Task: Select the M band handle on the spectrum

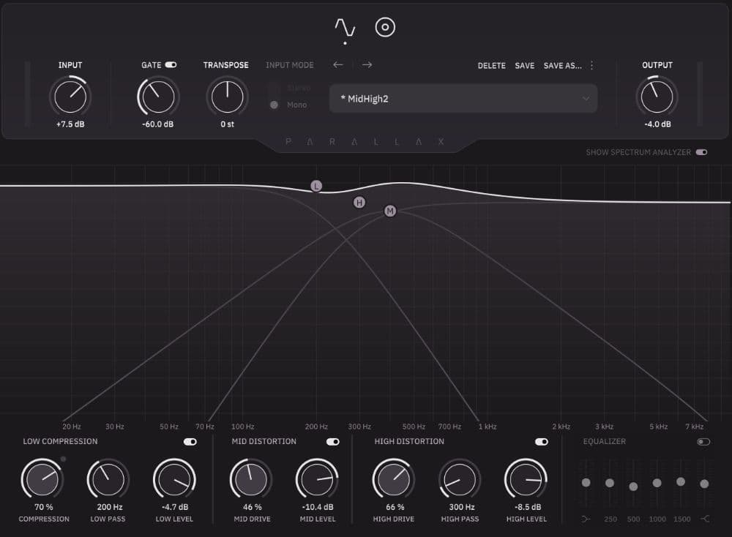Action: point(389,211)
